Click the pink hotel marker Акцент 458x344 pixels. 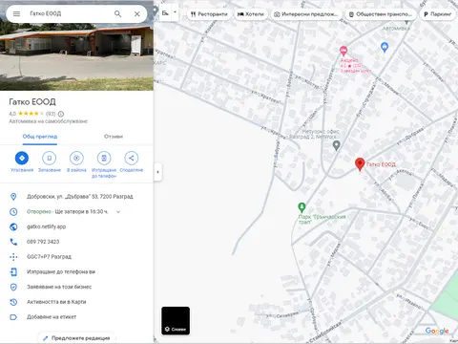(343, 51)
